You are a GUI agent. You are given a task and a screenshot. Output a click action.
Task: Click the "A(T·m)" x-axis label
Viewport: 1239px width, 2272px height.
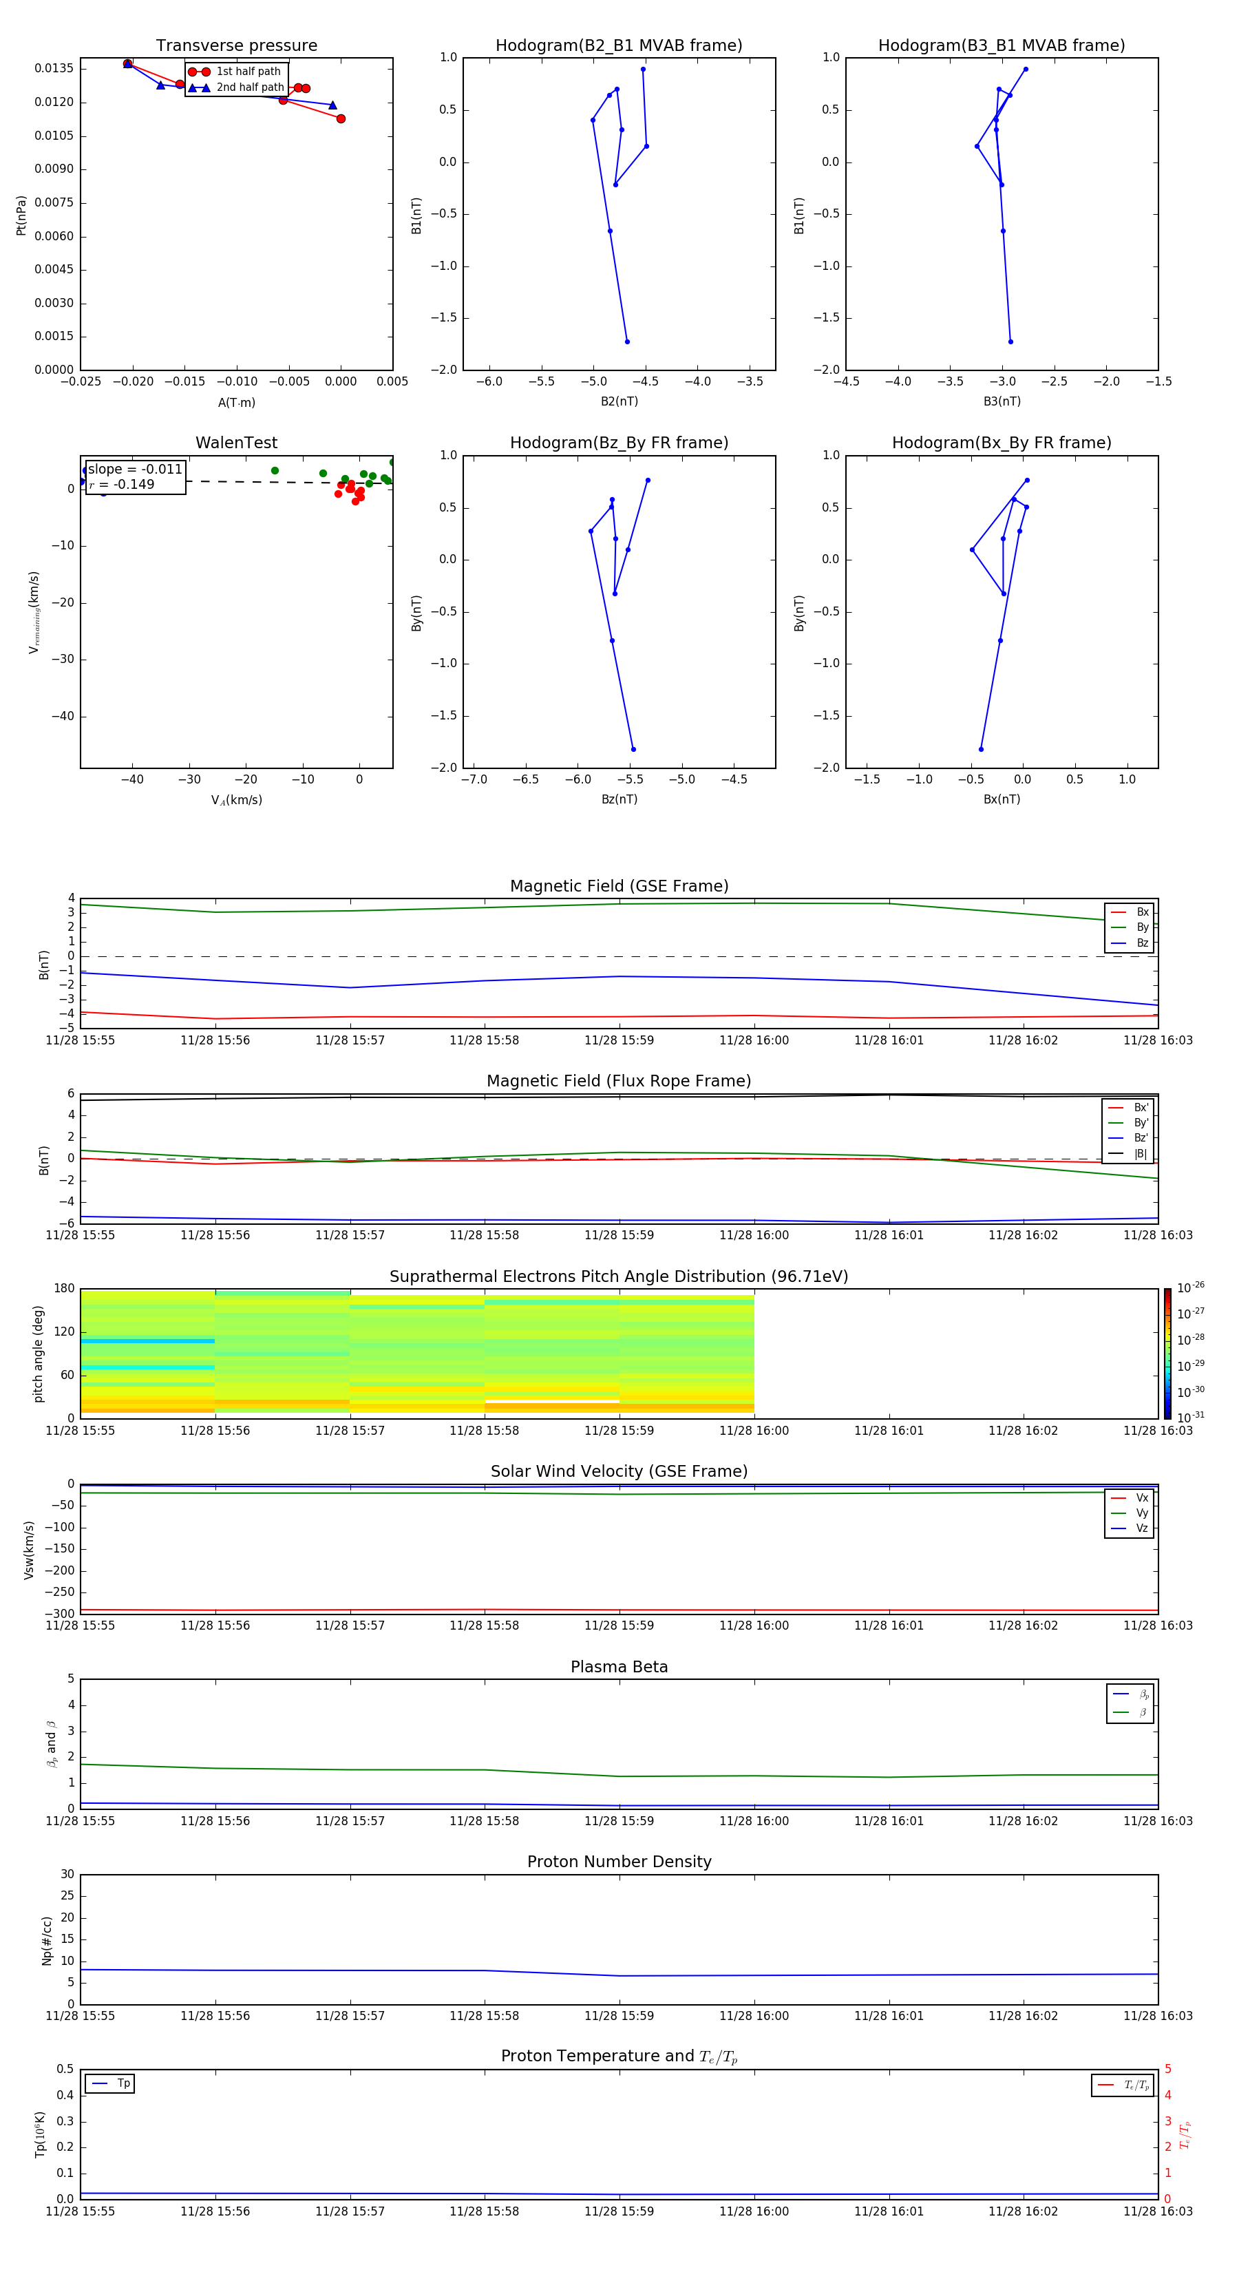236,402
